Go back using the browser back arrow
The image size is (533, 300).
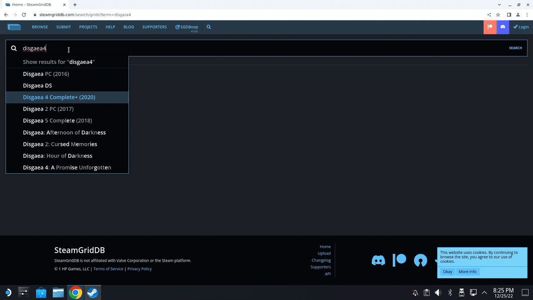[x=6, y=15]
